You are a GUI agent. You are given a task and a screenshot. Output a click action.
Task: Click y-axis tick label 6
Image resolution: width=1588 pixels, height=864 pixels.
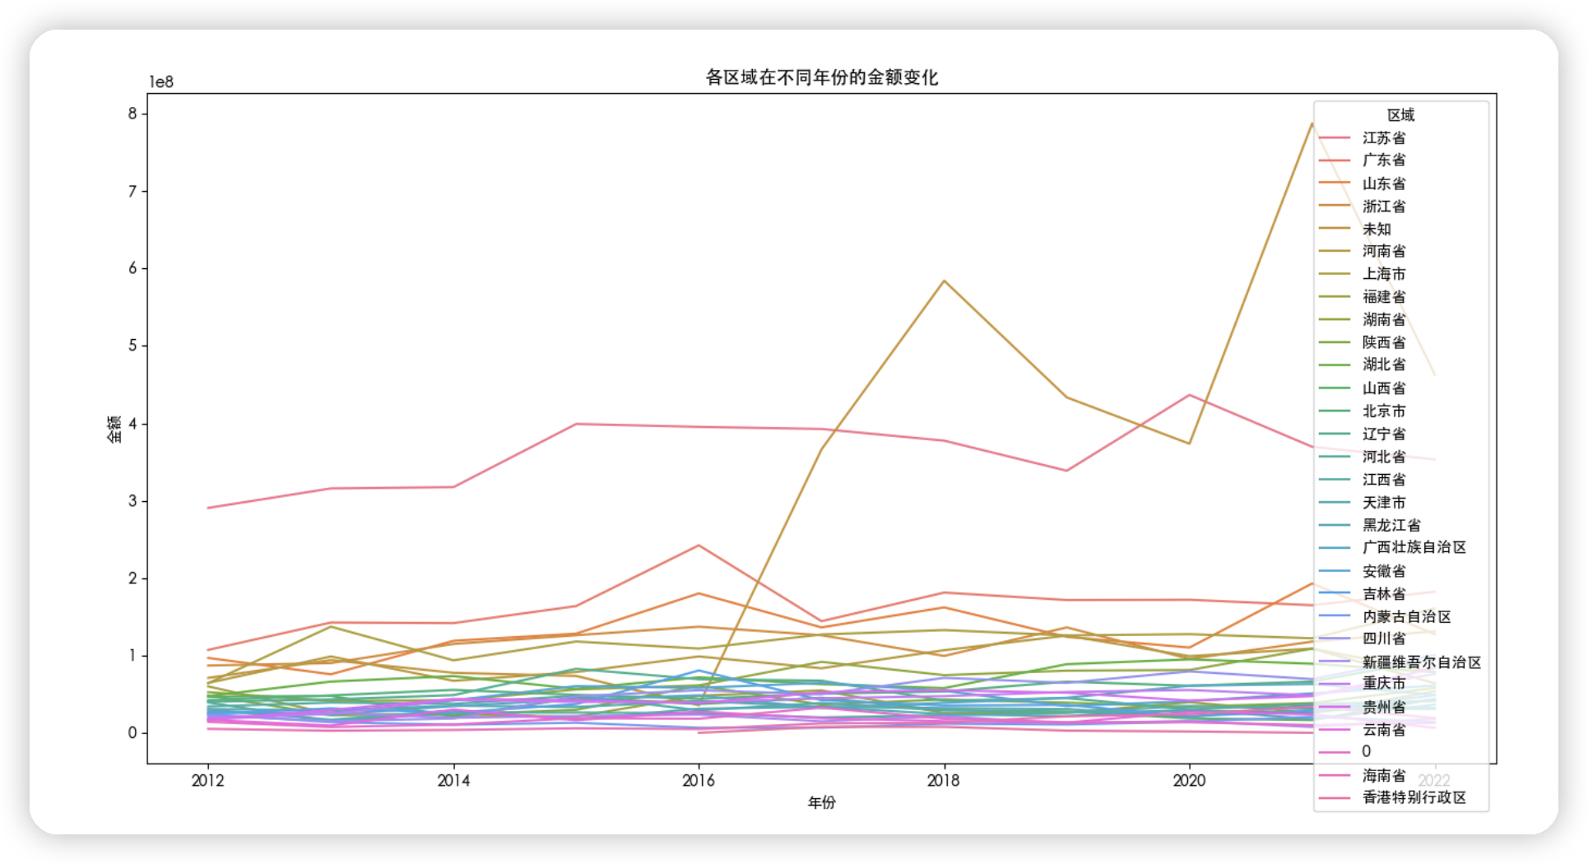pyautogui.click(x=132, y=268)
